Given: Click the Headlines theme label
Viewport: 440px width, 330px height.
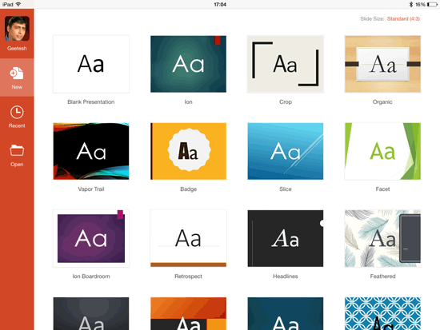Looking at the screenshot, I should (x=286, y=276).
